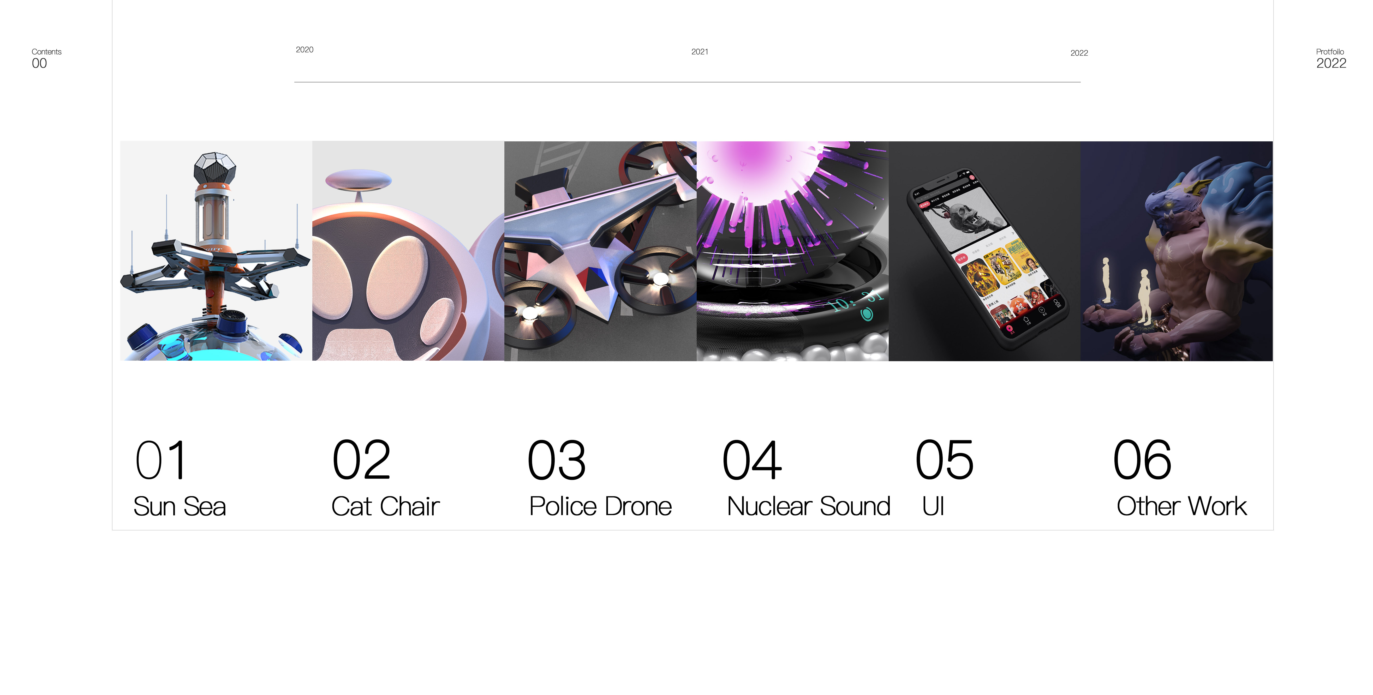1373x695 pixels.
Task: Click the UI section title
Action: coord(933,506)
